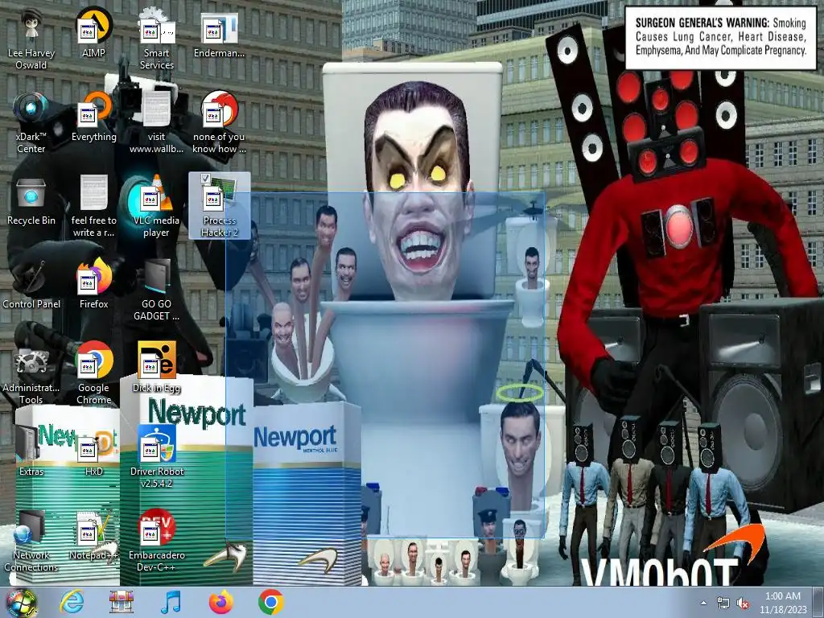Open the Smart Services shortcut
Viewport: 824px width, 618px height.
[x=157, y=38]
